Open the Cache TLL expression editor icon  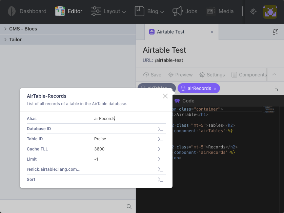161,149
